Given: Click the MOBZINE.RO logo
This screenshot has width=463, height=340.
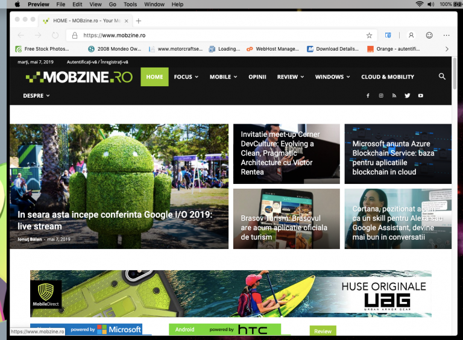Looking at the screenshot, I should click(79, 77).
